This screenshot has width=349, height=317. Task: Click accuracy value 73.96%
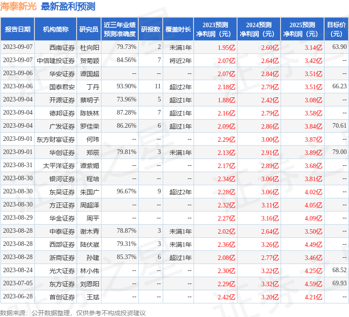click(x=126, y=99)
